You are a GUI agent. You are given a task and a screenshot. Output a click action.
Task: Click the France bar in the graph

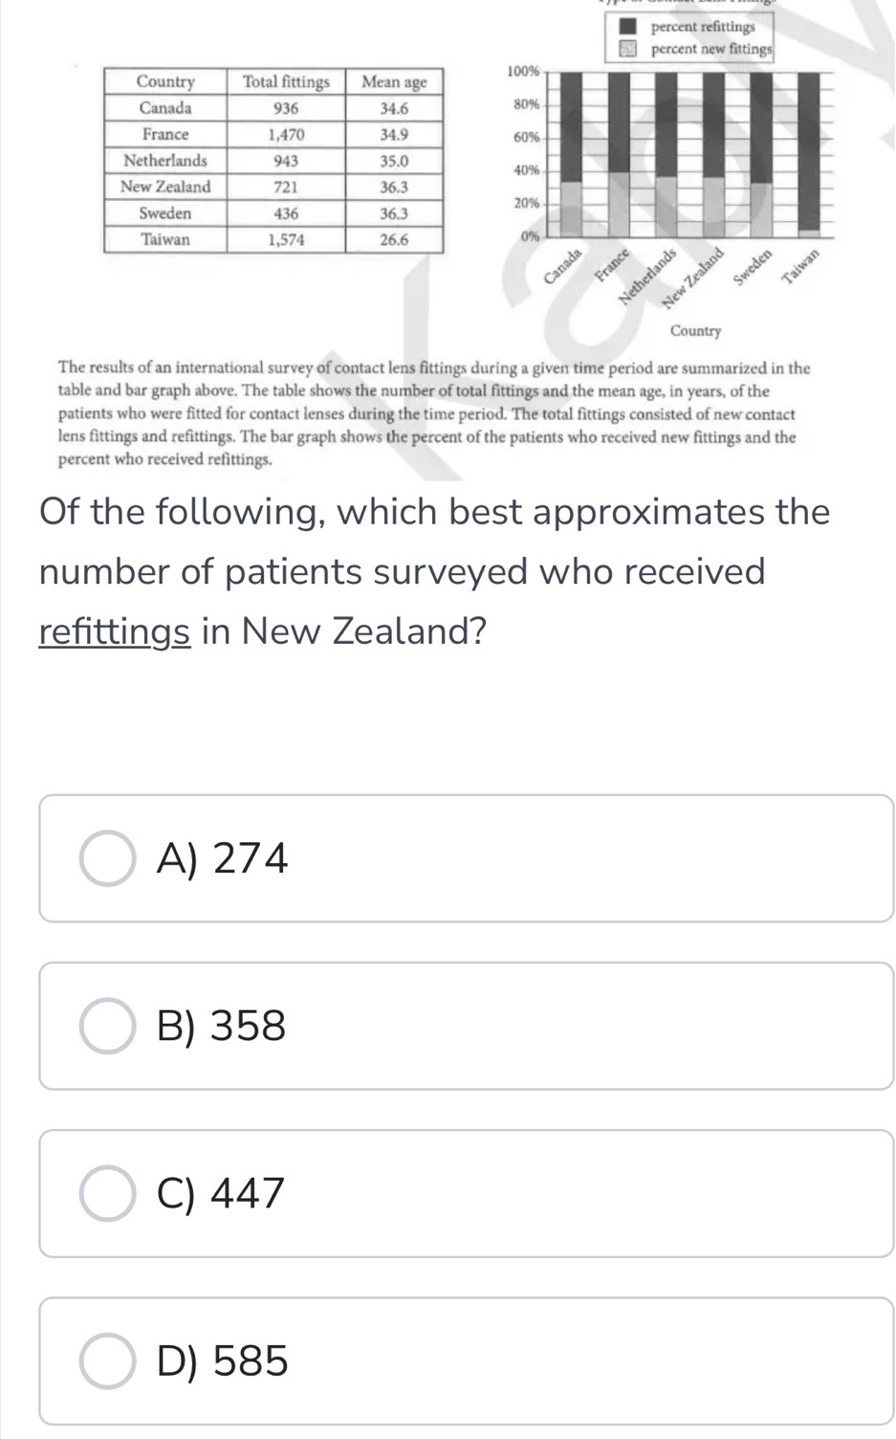coord(619,153)
